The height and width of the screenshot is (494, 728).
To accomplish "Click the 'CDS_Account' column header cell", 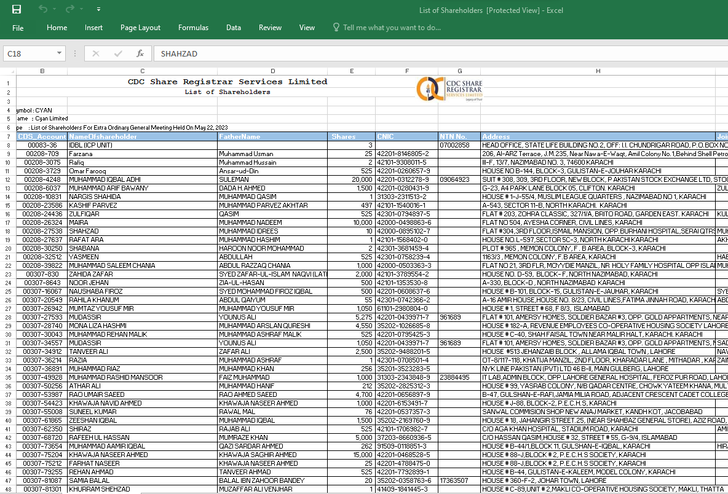I will pos(42,137).
